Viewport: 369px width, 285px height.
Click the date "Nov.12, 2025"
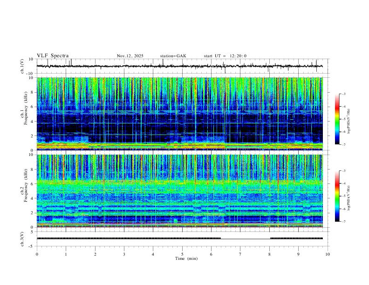pos(130,56)
